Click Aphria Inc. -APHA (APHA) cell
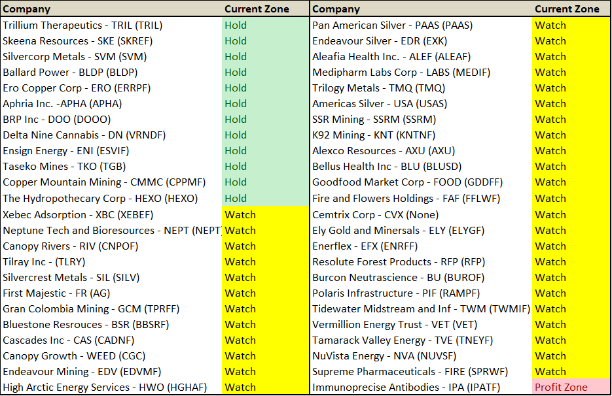This screenshot has height=396, width=612. pyautogui.click(x=111, y=104)
